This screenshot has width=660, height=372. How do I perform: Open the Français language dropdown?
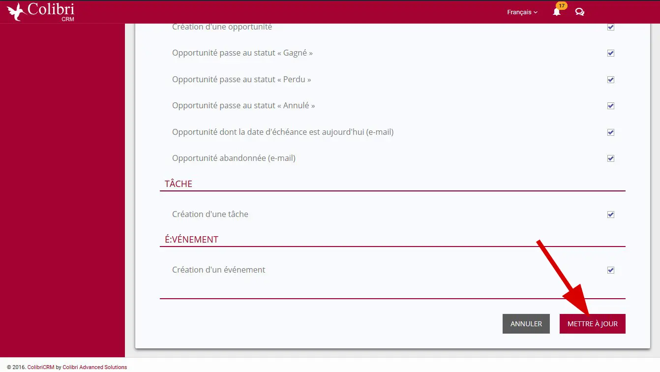[x=522, y=12]
